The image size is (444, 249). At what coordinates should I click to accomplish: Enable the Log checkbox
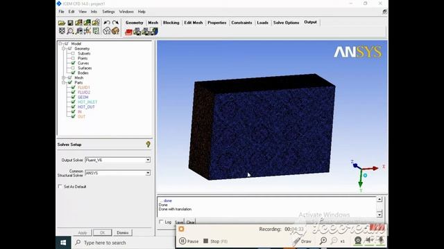161,222
